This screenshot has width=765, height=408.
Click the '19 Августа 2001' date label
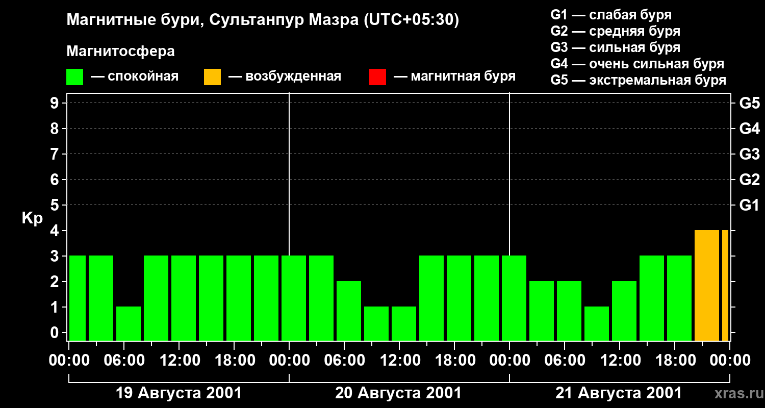(179, 393)
